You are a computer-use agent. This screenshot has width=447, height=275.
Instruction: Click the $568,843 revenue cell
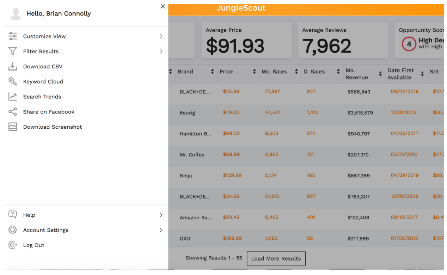click(359, 92)
